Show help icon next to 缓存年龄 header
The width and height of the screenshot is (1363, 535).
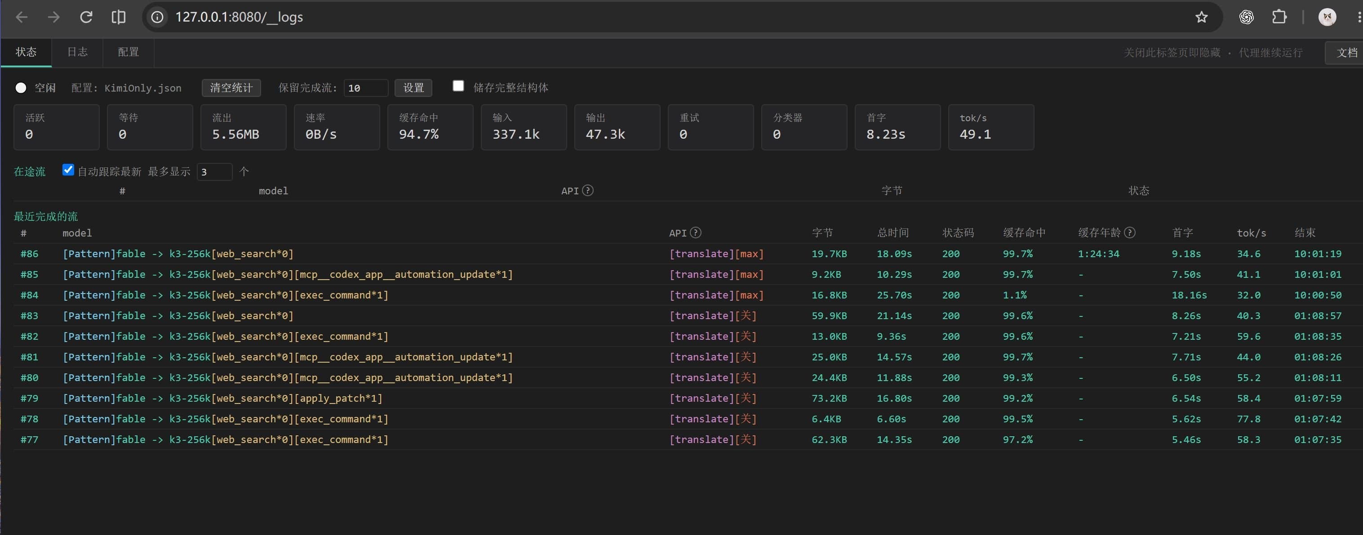click(1129, 232)
